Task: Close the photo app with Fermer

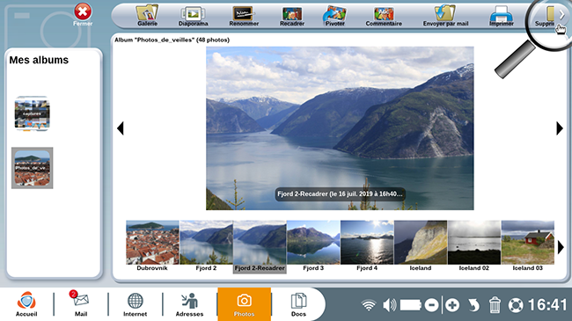Action: tap(83, 15)
